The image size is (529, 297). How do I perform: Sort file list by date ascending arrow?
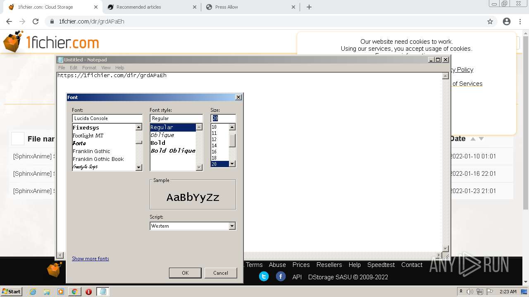[x=473, y=139]
